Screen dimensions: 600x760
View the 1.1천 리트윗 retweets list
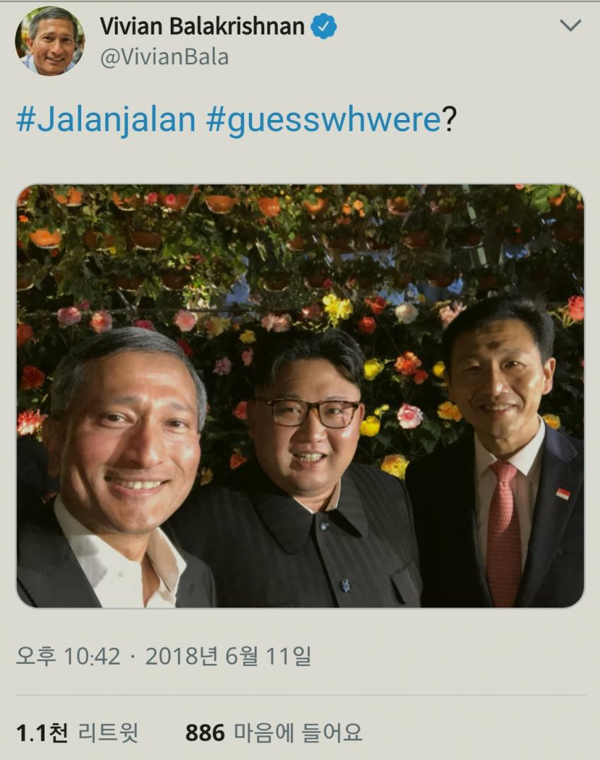point(76,732)
